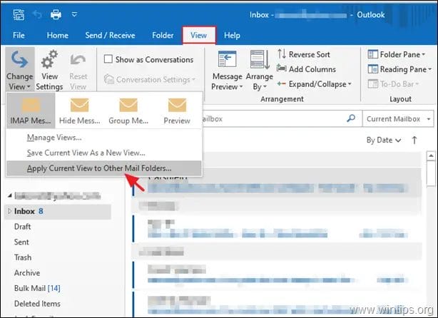The width and height of the screenshot is (438, 318).
Task: Switch to the Send / Receive tab
Action: click(111, 35)
